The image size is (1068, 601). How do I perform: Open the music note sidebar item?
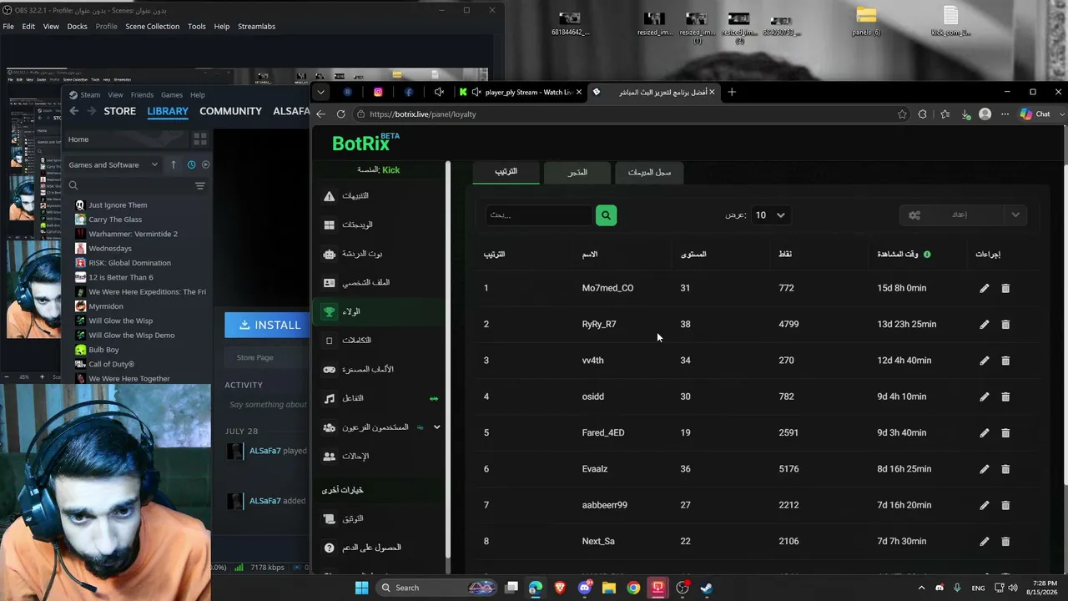(x=330, y=398)
